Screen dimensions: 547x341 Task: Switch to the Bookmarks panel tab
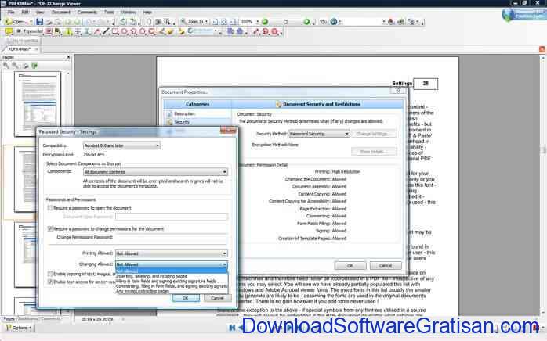click(27, 318)
